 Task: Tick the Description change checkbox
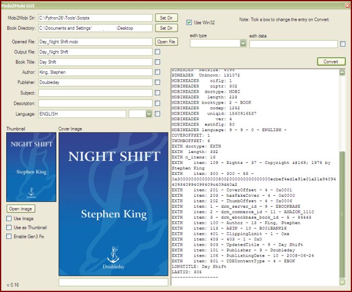157,103
